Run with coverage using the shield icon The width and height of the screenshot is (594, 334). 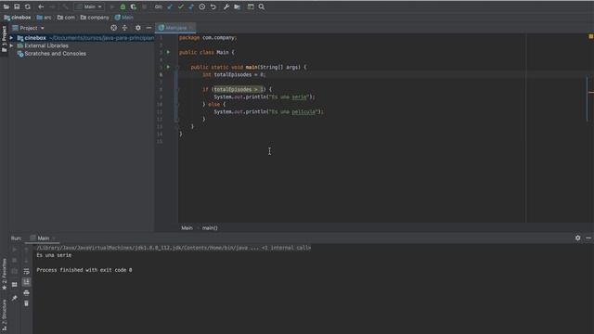[134, 6]
